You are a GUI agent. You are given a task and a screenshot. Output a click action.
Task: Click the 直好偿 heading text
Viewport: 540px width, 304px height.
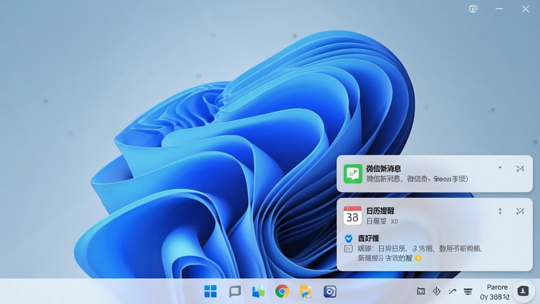(369, 238)
